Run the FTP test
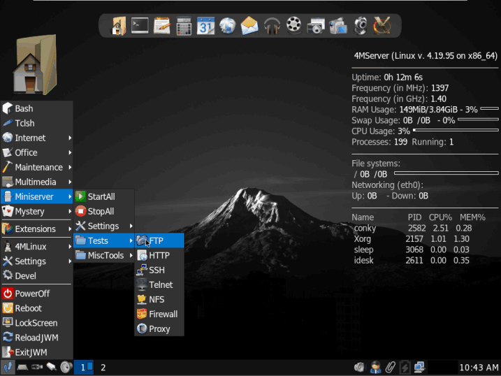Image resolution: width=501 pixels, height=376 pixels. (x=159, y=241)
